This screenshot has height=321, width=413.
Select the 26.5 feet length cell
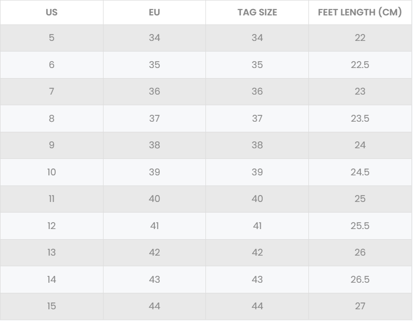coord(360,280)
